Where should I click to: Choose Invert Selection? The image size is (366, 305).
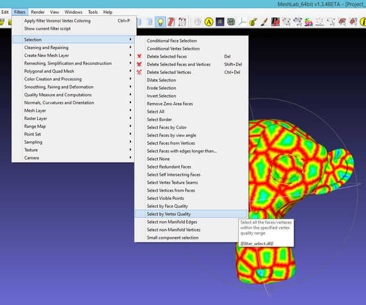(191, 96)
